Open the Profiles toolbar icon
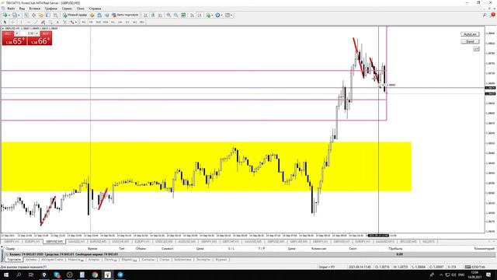The image size is (497, 280). click(x=15, y=15)
